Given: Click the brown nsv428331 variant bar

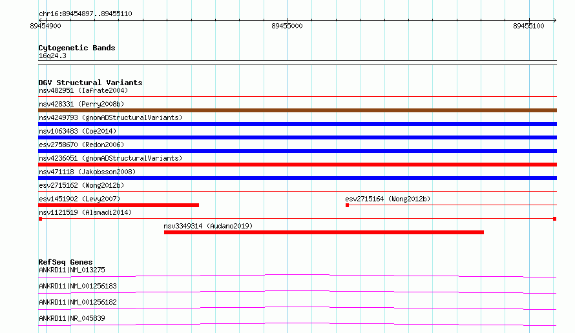Looking at the screenshot, I should pos(297,110).
